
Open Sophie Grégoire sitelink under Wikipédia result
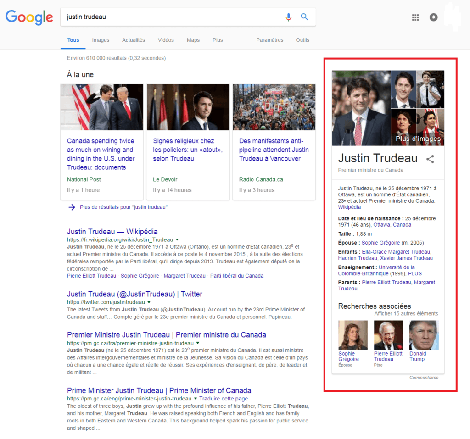[x=140, y=276]
